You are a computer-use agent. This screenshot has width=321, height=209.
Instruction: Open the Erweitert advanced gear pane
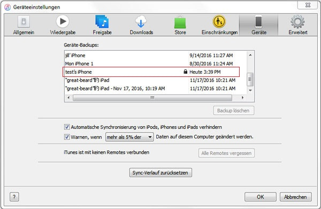(297, 25)
